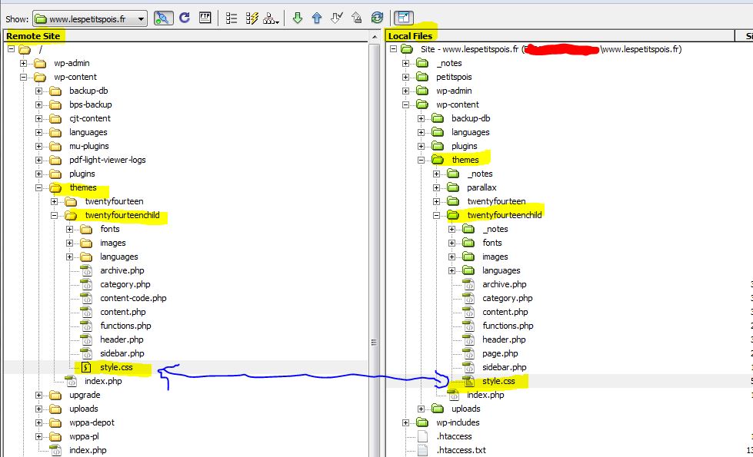Click the Connect to remote server icon

[x=163, y=18]
